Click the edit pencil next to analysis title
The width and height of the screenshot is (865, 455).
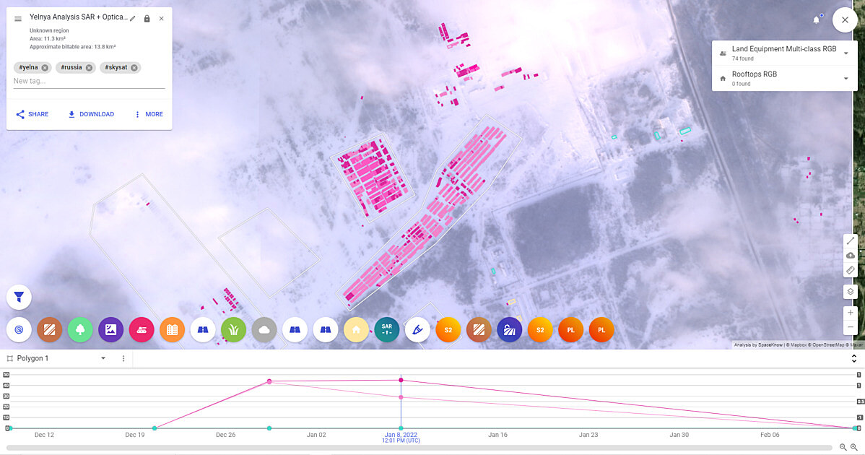(x=133, y=18)
